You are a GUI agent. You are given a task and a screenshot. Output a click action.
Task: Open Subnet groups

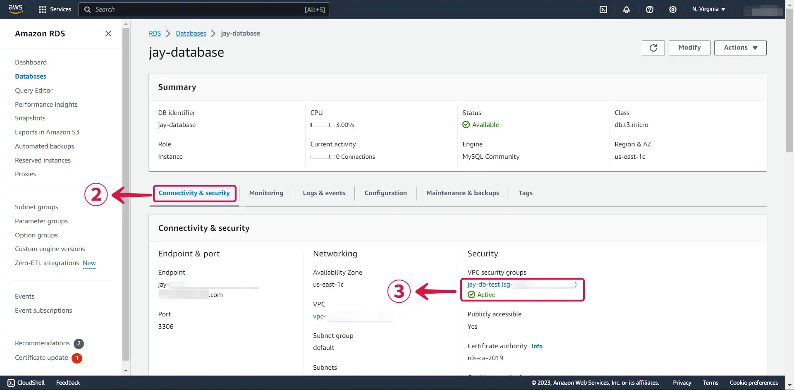(x=36, y=207)
